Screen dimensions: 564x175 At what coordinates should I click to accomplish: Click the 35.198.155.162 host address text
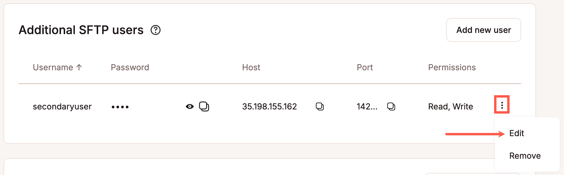point(269,106)
